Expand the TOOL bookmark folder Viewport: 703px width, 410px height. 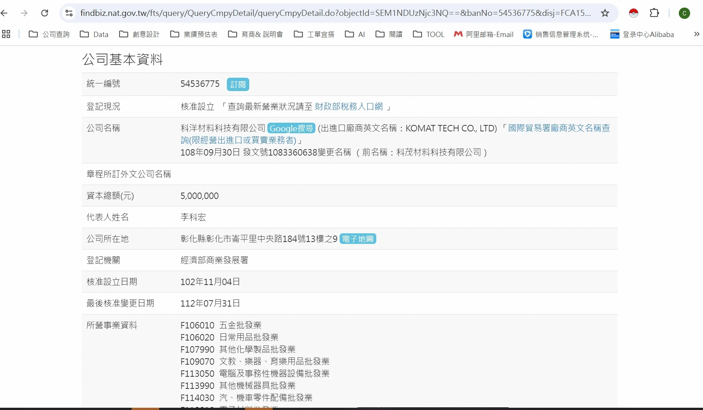pyautogui.click(x=428, y=34)
